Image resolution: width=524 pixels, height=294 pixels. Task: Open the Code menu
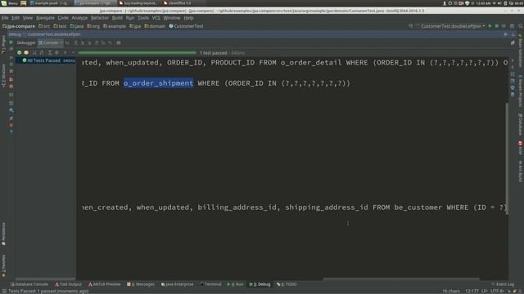click(x=63, y=18)
